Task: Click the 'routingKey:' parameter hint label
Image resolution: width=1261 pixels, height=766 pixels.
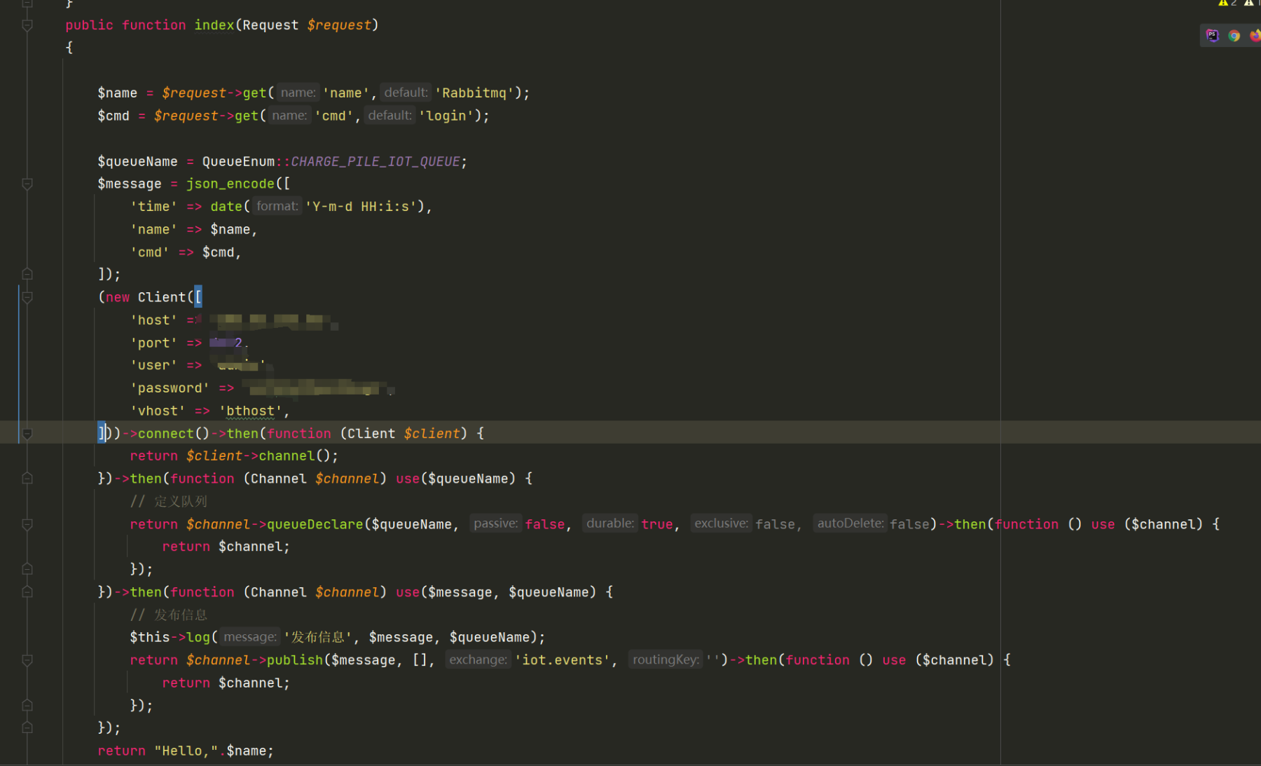Action: click(666, 659)
